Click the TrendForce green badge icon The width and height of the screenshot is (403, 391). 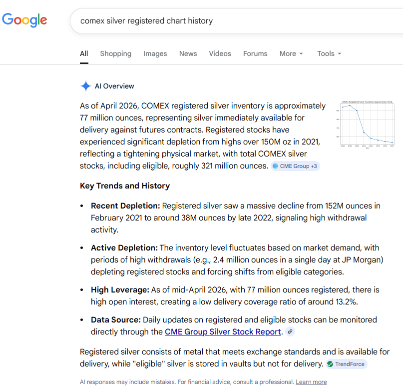point(330,364)
